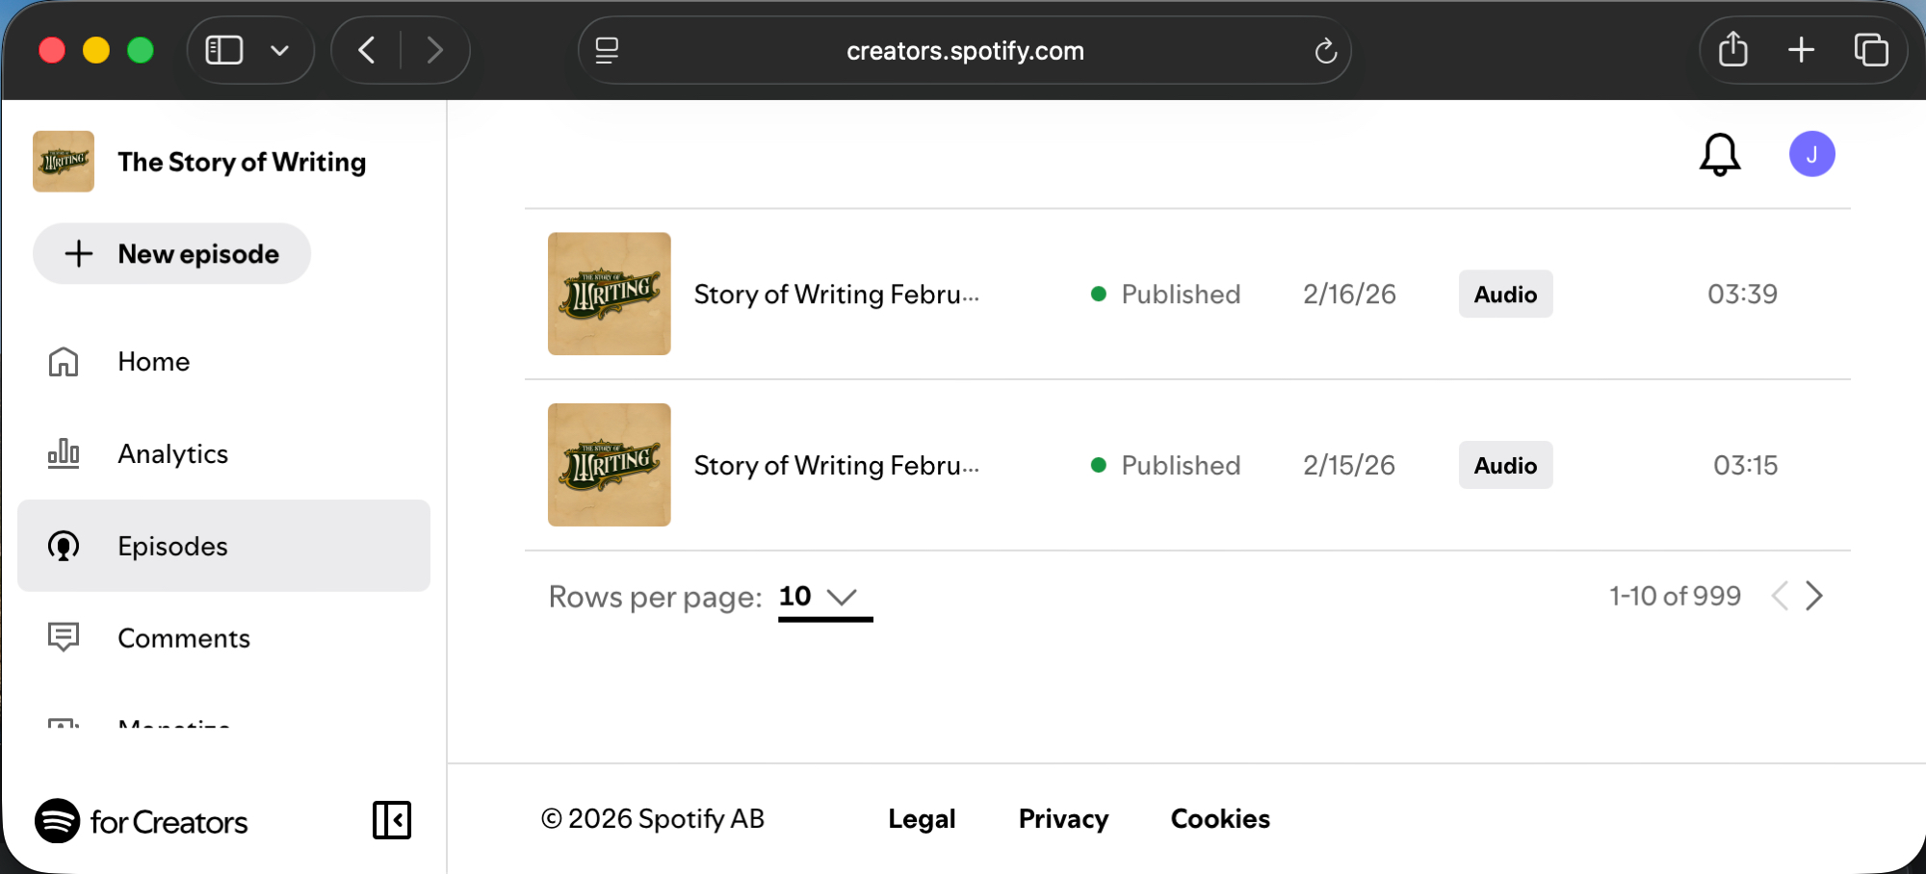Start a New episode
The width and height of the screenshot is (1926, 874).
171,254
